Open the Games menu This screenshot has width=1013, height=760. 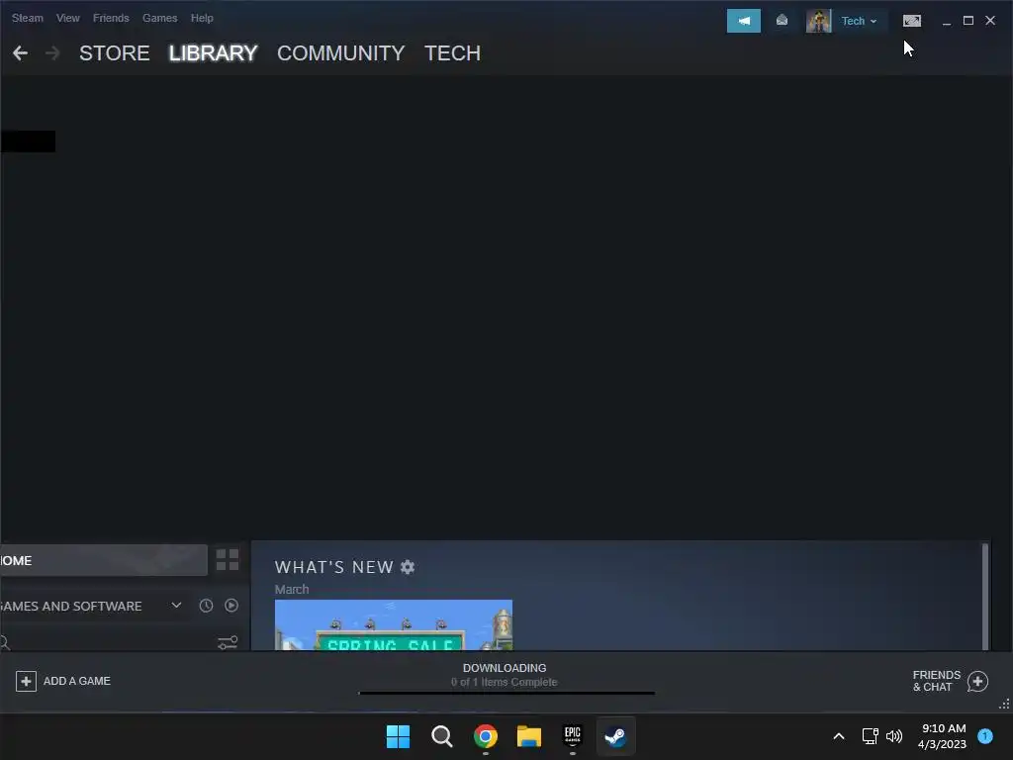(159, 18)
